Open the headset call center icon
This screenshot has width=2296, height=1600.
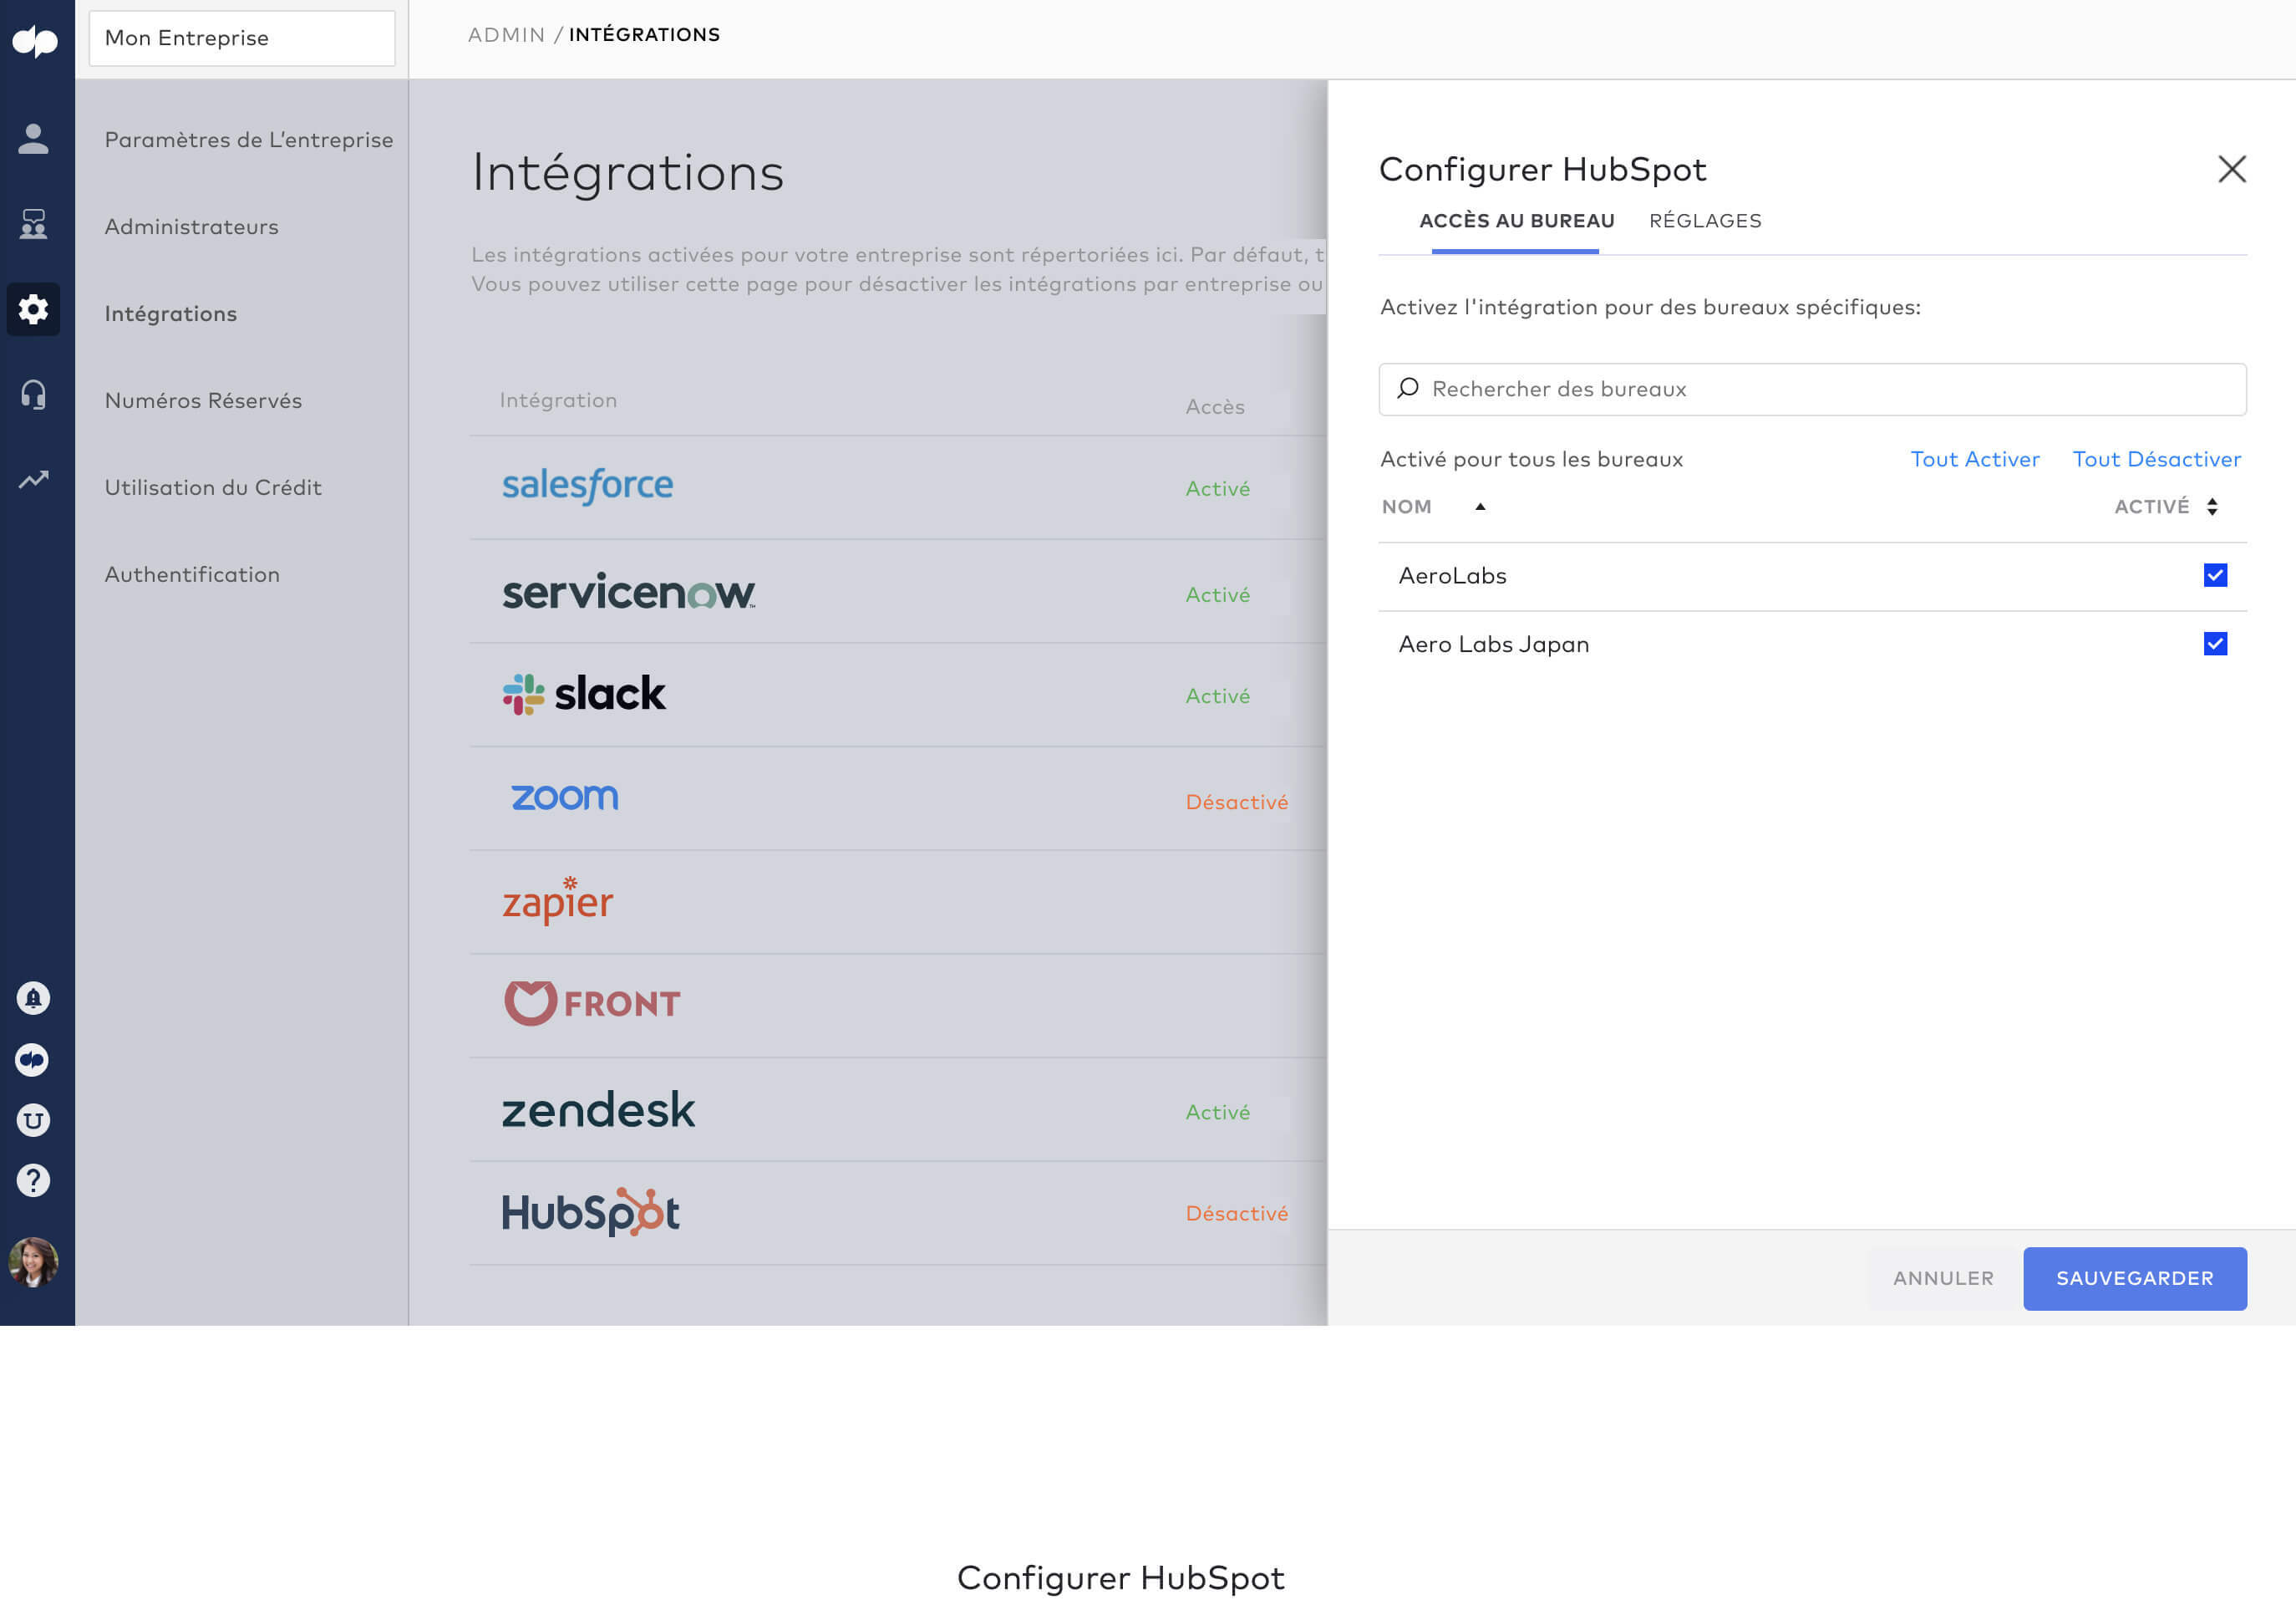point(33,395)
